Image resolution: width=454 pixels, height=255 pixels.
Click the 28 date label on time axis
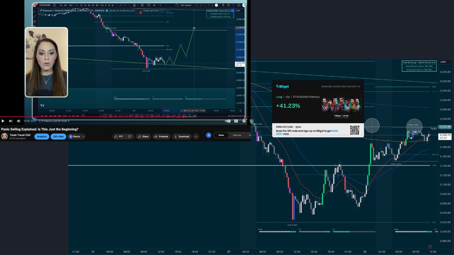pos(365,252)
